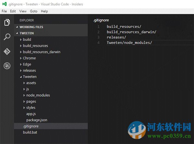Click line number 1 in gutter
Screen dimensions: 194x144
[98, 27]
